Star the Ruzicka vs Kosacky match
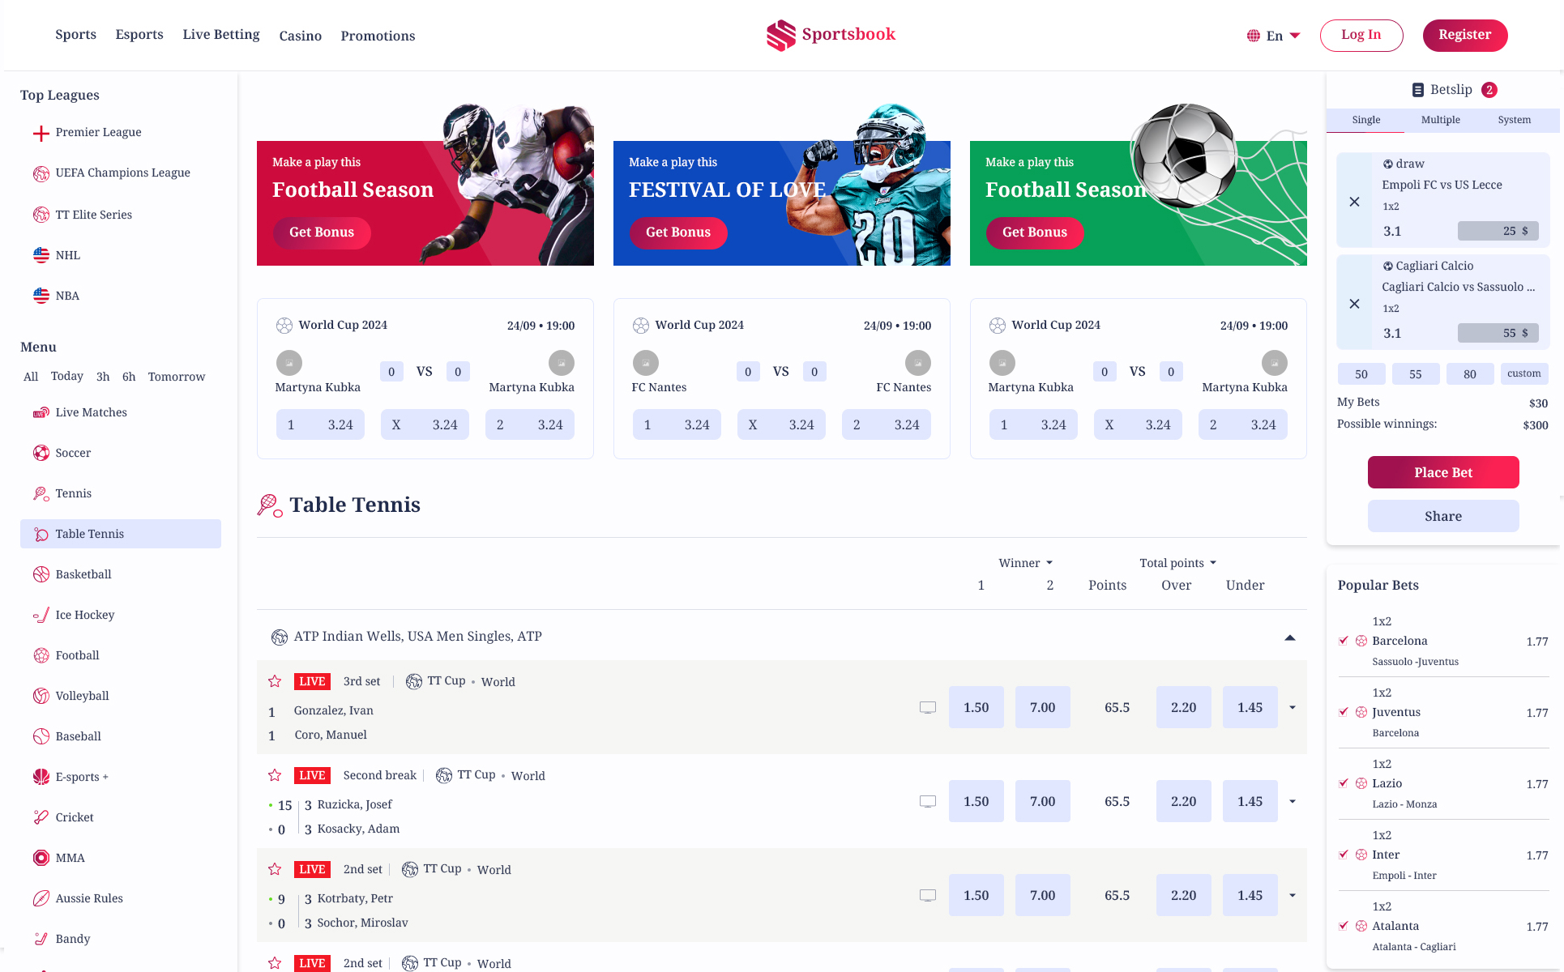The height and width of the screenshot is (972, 1564). click(x=275, y=775)
